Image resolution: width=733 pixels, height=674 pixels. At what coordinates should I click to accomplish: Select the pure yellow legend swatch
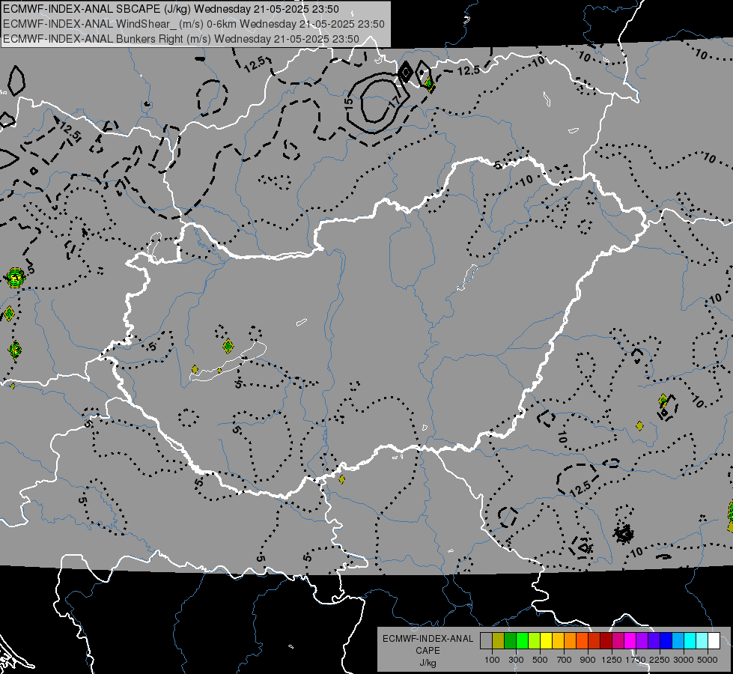[x=546, y=641]
